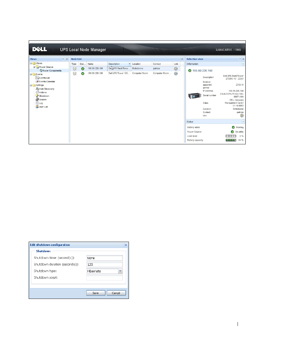Screen dimensions: 288x345
Task: Collapse the Views tree folder
Action: click(x=31, y=63)
